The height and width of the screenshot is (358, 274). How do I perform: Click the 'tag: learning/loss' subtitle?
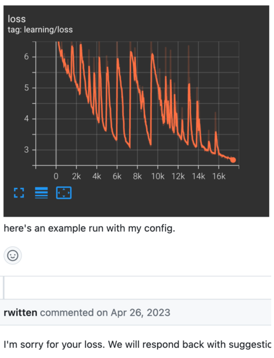[40, 30]
